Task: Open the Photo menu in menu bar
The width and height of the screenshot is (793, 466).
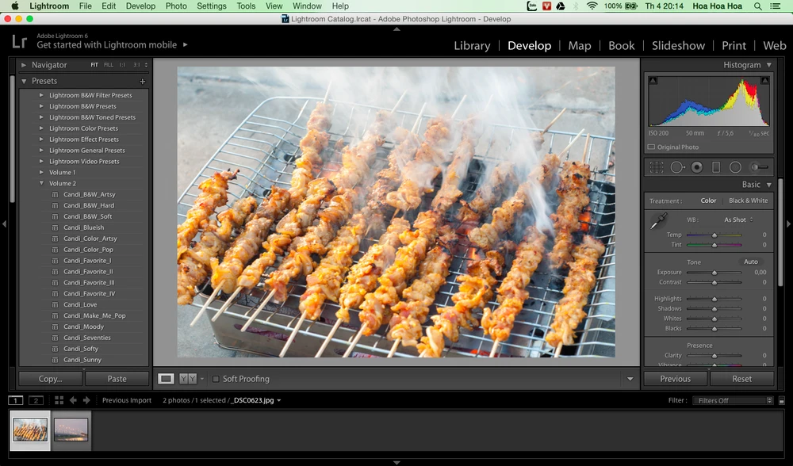Action: click(x=176, y=6)
